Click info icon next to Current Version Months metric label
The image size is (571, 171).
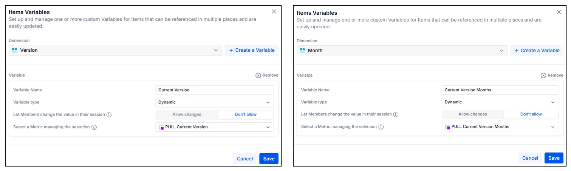click(381, 127)
